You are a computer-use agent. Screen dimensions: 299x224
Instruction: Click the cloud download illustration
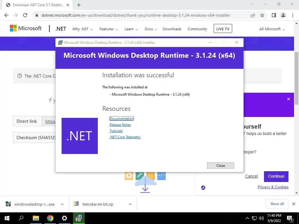tap(145, 182)
